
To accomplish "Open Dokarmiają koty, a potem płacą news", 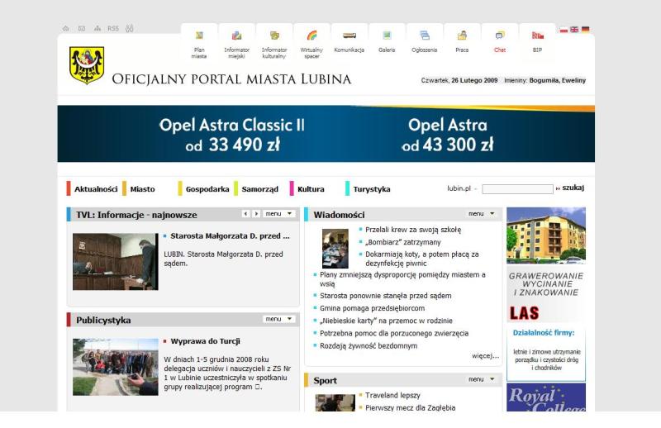I will [x=422, y=259].
